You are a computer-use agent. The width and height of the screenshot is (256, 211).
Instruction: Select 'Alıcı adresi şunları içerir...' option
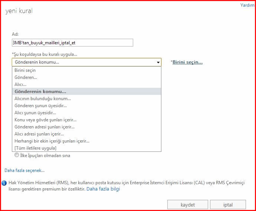pos(39,134)
